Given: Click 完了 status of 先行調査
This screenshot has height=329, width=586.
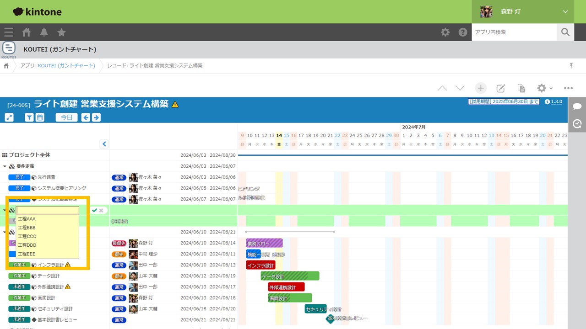Looking at the screenshot, I should point(19,177).
